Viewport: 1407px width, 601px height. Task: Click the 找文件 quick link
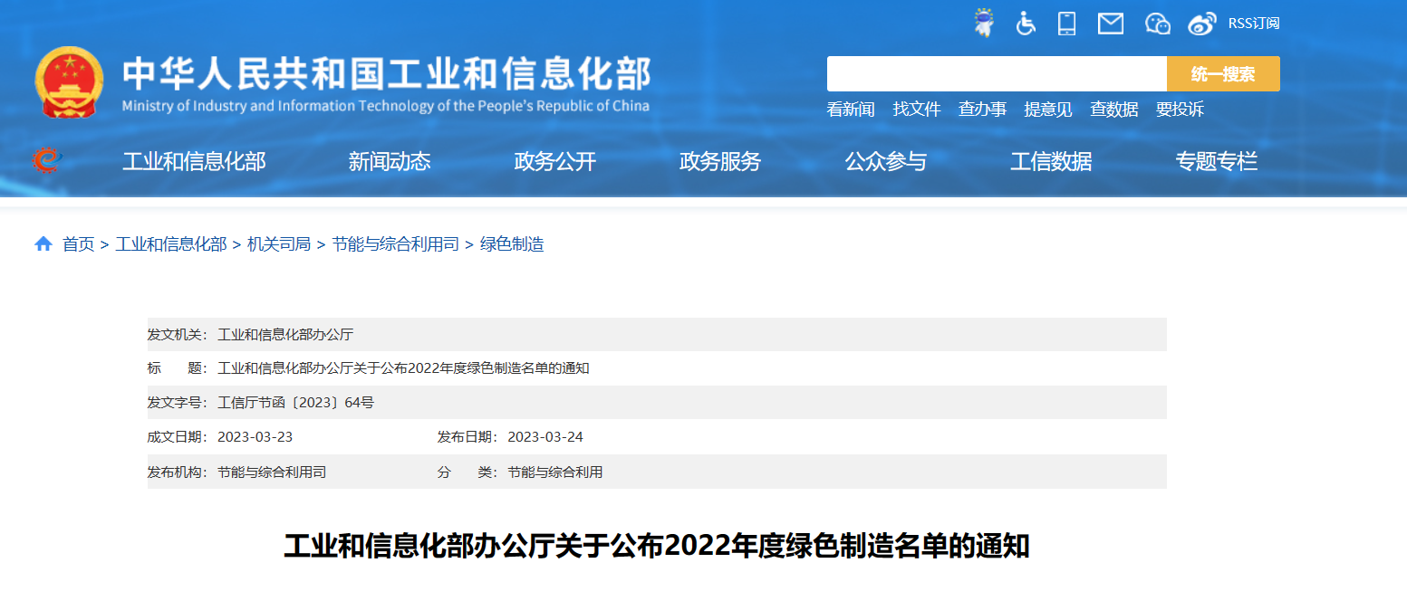(917, 110)
